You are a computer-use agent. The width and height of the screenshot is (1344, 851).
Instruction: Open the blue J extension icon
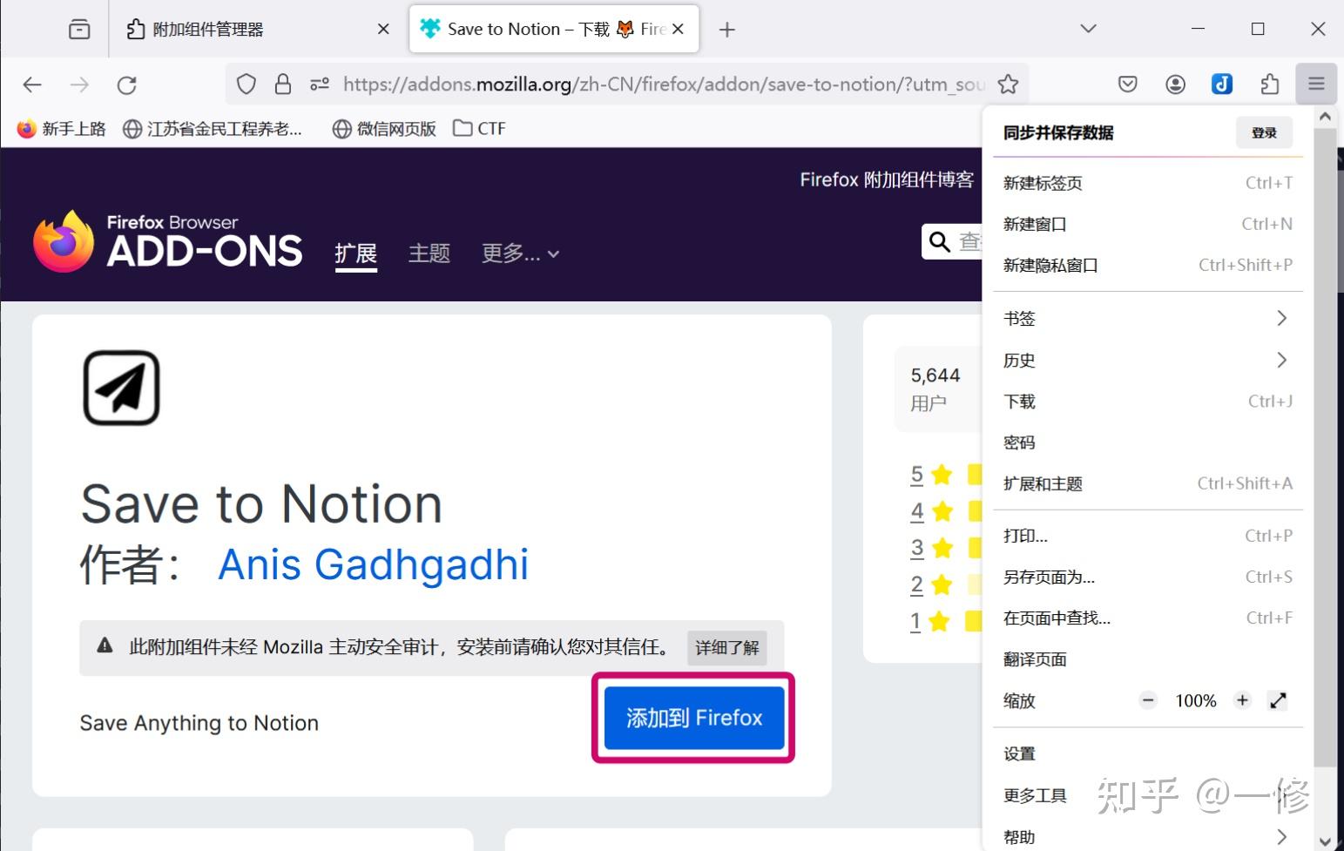click(x=1222, y=84)
